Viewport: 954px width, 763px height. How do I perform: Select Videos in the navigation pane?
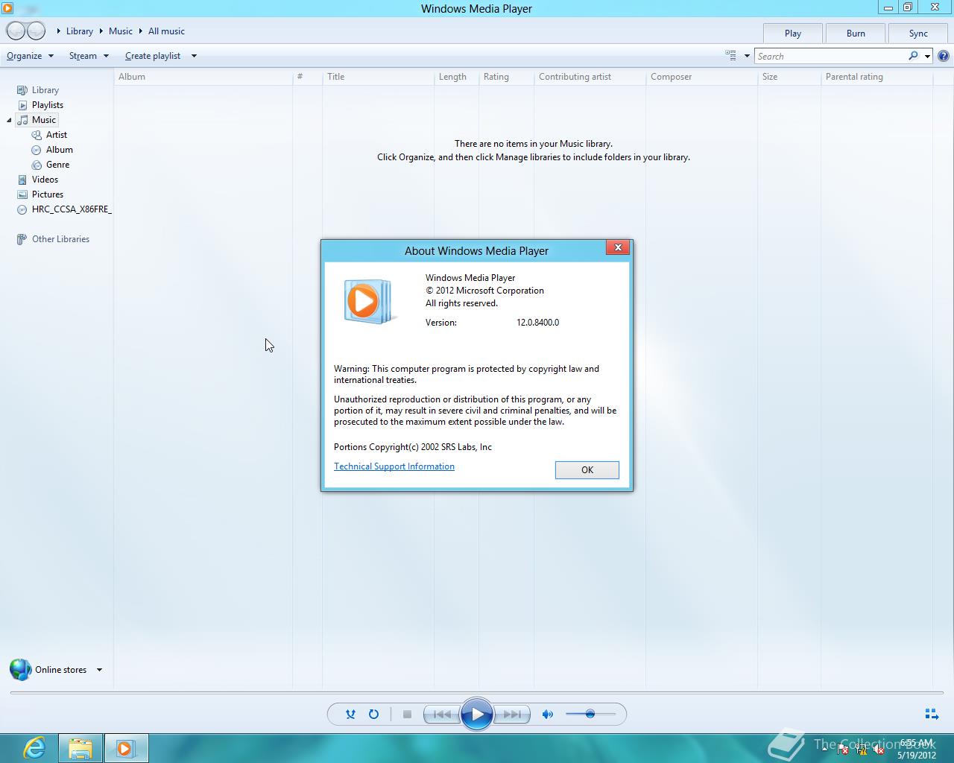click(x=45, y=180)
